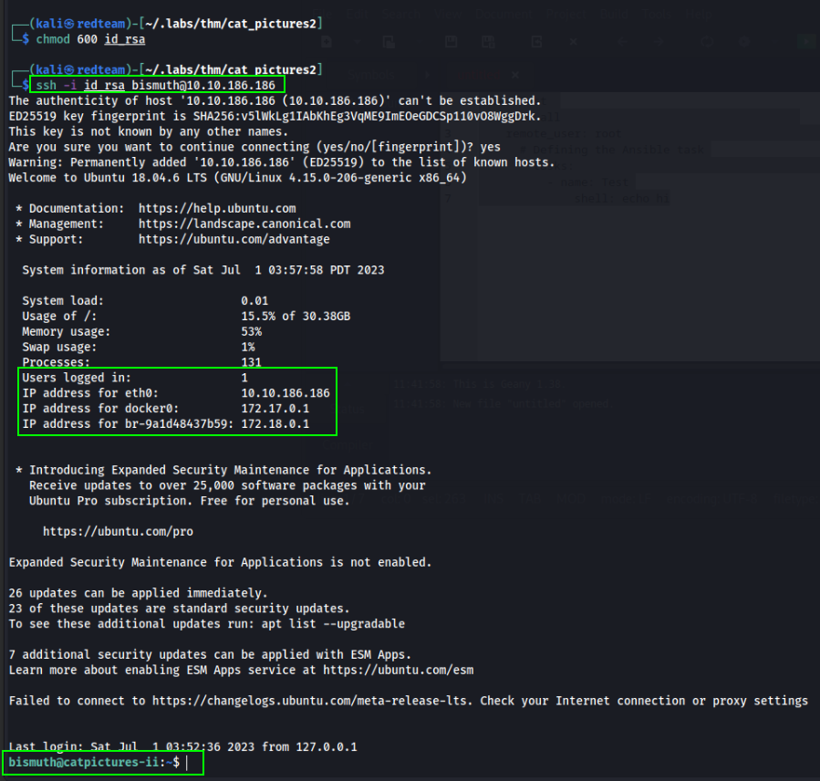820x781 pixels.
Task: Click the 'System information as of' line
Action: [x=202, y=270]
